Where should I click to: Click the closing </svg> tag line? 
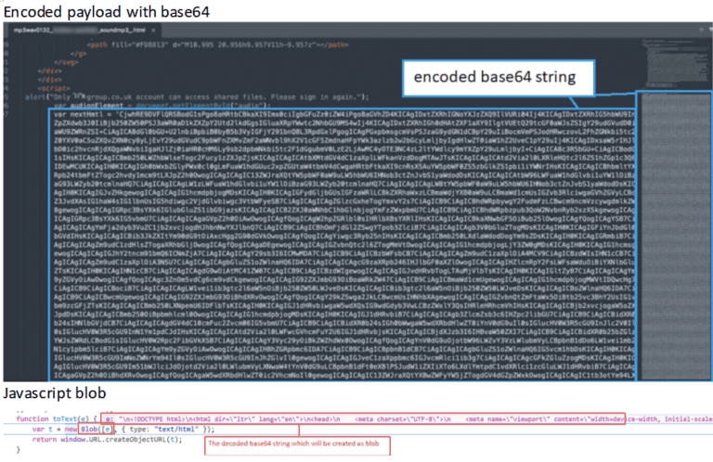click(x=67, y=62)
